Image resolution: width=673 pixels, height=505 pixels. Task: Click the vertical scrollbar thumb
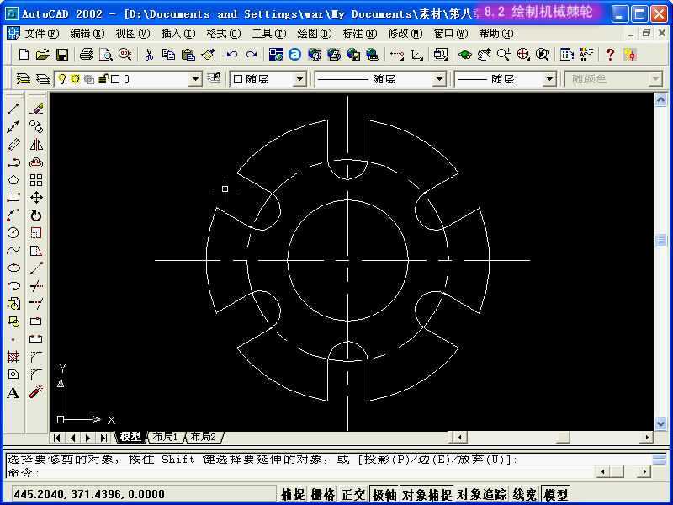pos(660,241)
